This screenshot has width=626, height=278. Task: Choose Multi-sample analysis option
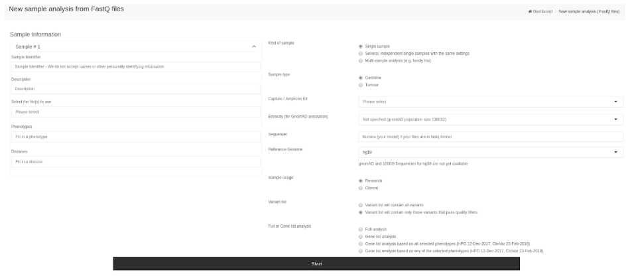pyautogui.click(x=361, y=61)
